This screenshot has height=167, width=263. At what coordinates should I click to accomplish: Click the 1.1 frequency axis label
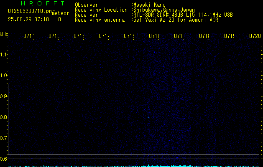(x=3, y=55)
